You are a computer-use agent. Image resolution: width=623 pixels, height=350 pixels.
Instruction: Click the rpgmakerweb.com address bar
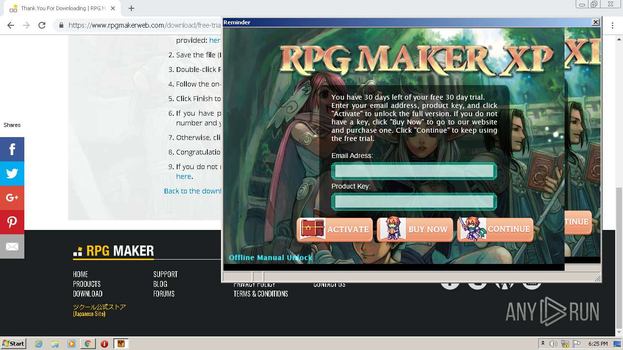144,25
